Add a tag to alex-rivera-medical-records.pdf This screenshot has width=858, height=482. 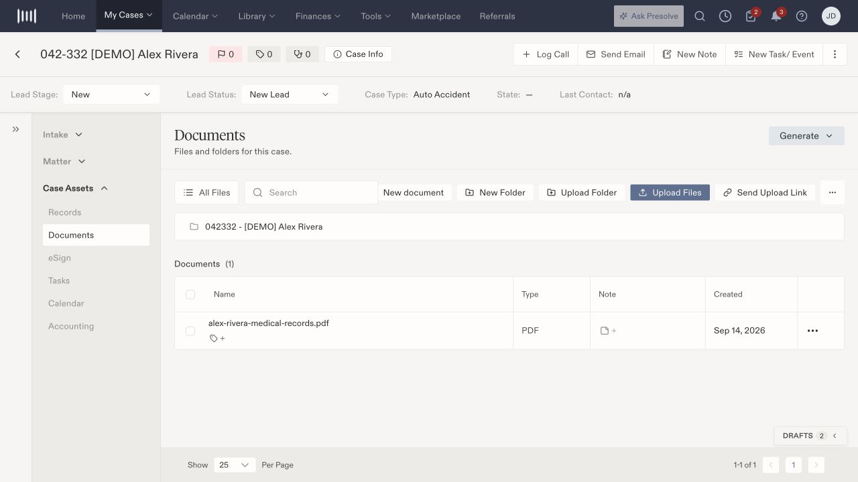point(217,338)
